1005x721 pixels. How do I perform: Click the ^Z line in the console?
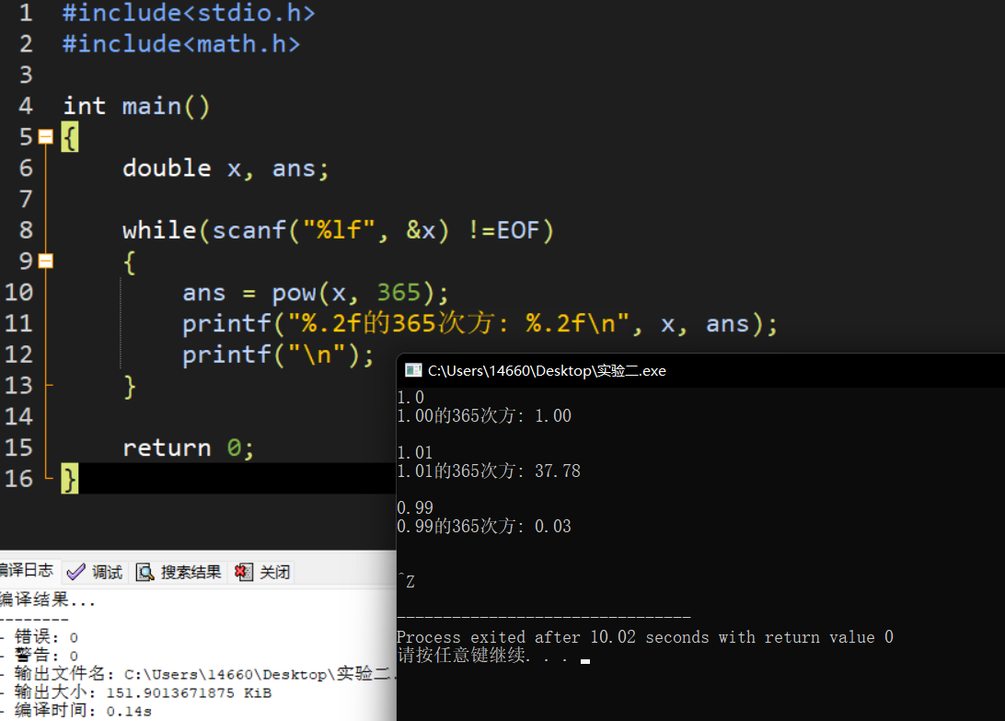click(x=407, y=581)
